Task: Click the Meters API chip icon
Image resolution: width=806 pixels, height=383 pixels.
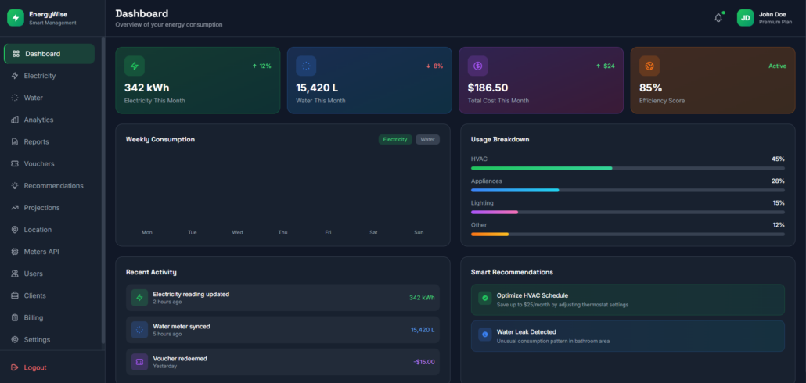Action: point(15,252)
